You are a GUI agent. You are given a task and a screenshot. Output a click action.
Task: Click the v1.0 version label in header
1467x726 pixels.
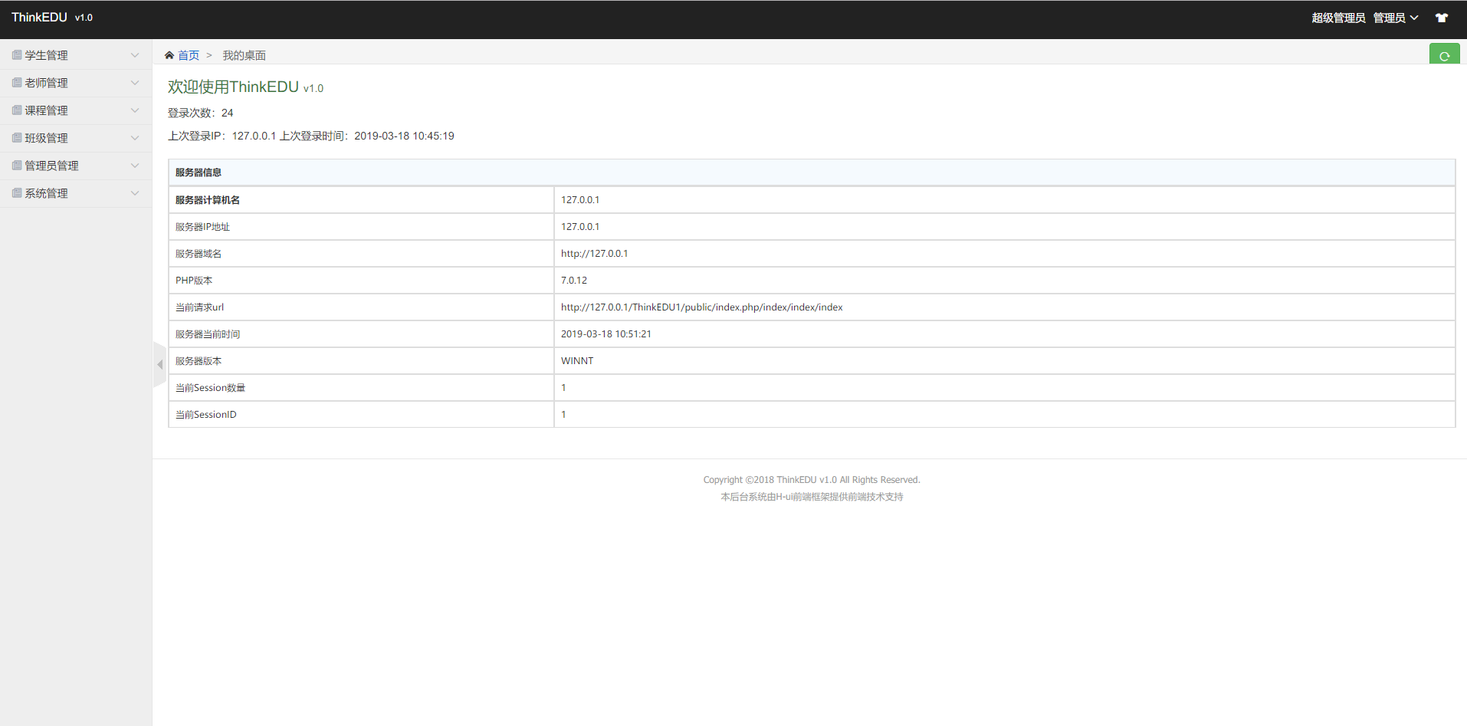[x=84, y=18]
